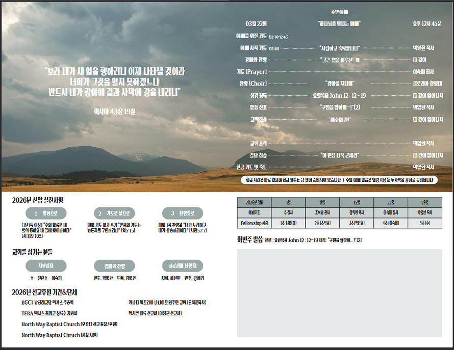Click the table cell starting with '3조'
The image size is (454, 350).
[357, 223]
